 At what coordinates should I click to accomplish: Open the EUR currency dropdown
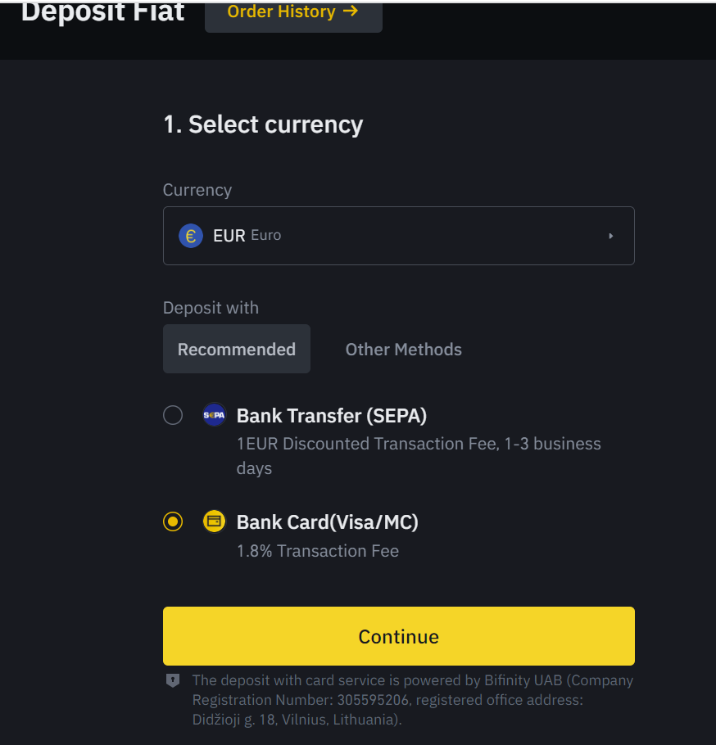pos(398,236)
